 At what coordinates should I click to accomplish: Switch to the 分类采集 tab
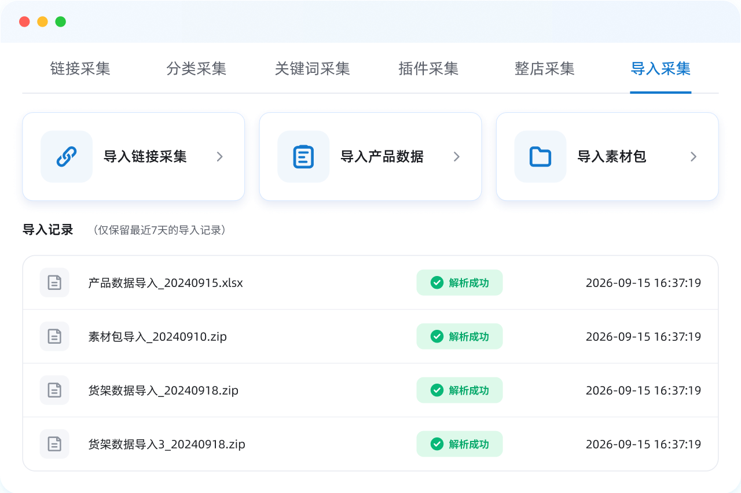[x=196, y=69]
